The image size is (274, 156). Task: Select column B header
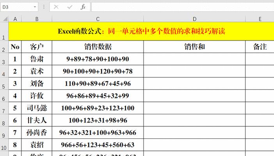pyautogui.click(x=37, y=19)
